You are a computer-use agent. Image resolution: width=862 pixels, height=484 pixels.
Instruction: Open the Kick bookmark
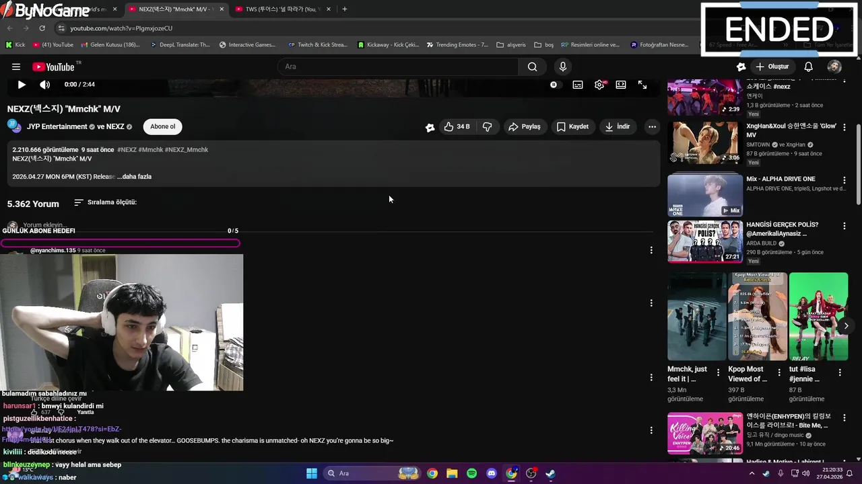[15, 45]
